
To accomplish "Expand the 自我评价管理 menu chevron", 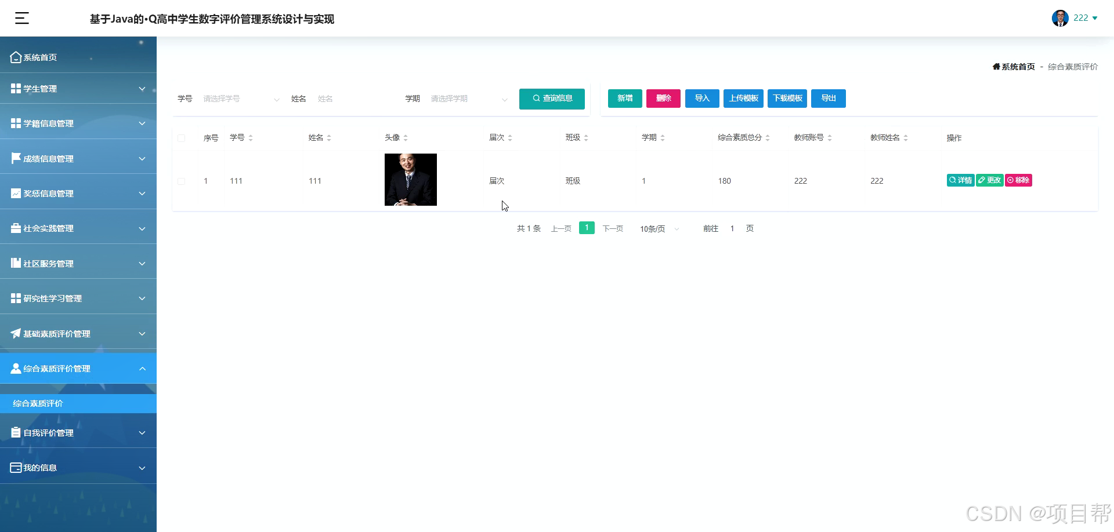I will pos(142,433).
